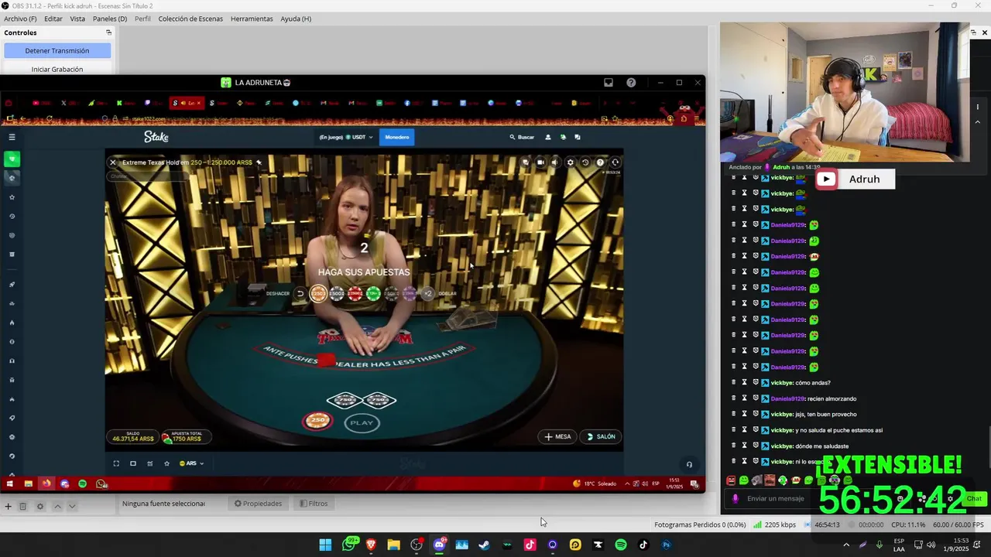Click the game Chatear input field
This screenshot has width=991, height=557.
point(147,176)
